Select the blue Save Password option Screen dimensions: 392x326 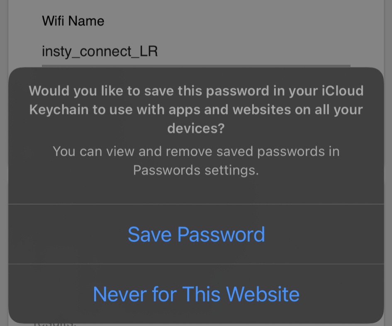pos(196,234)
